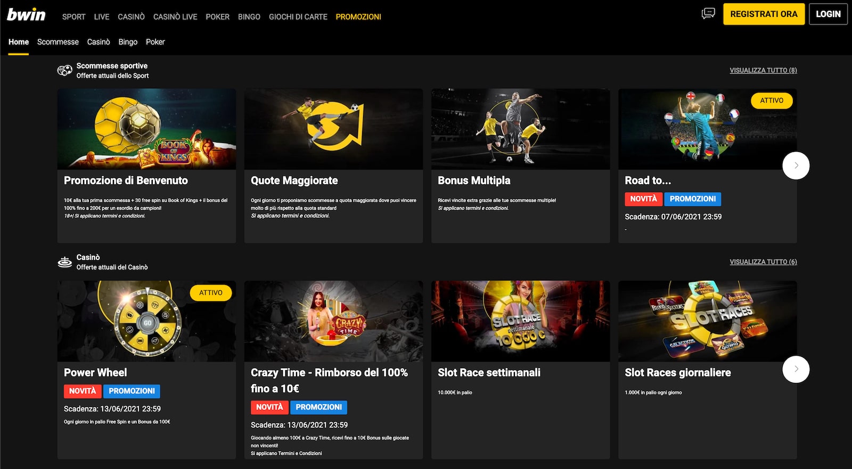
Task: Go to GIOCHI DI CARTE
Action: pos(298,16)
